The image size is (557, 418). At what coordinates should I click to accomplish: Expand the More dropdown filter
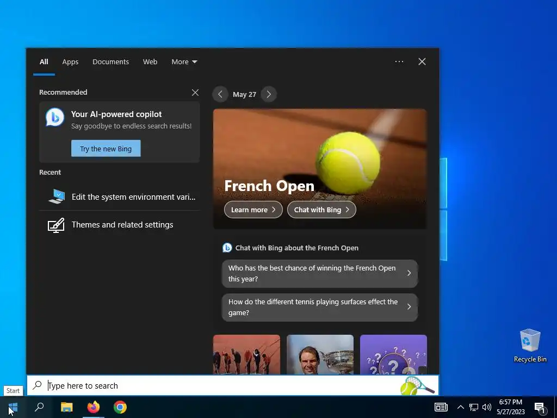(x=184, y=62)
